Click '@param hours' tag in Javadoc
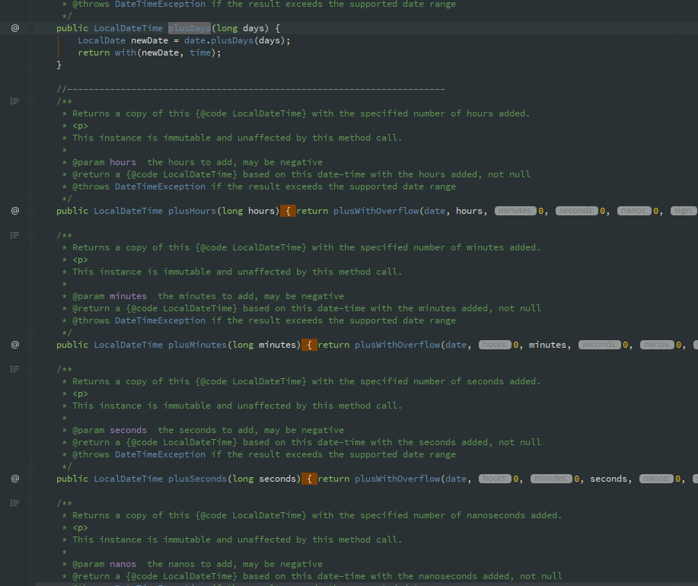698x586 pixels. (104, 162)
